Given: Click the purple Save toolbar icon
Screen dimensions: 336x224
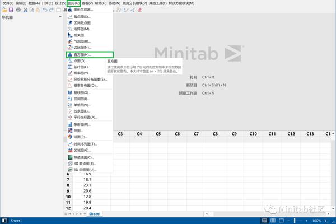Looking at the screenshot, I should 11,10.
